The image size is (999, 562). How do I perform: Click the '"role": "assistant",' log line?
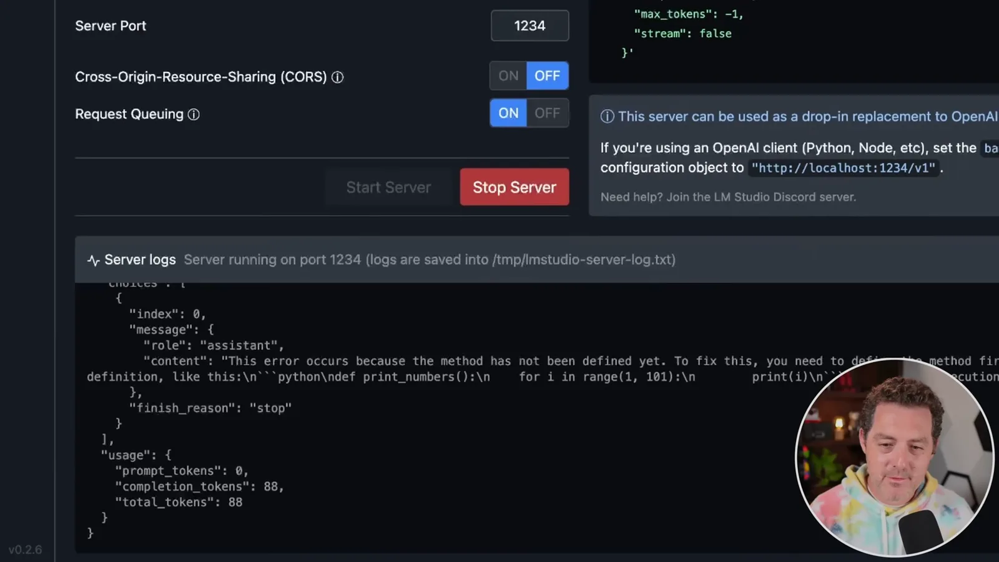[x=214, y=345]
